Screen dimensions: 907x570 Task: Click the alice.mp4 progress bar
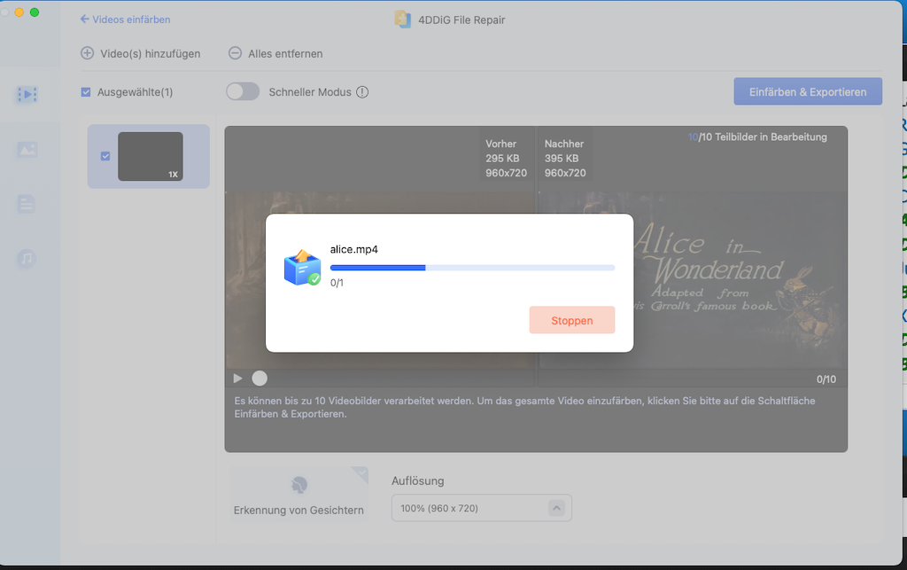click(x=472, y=267)
